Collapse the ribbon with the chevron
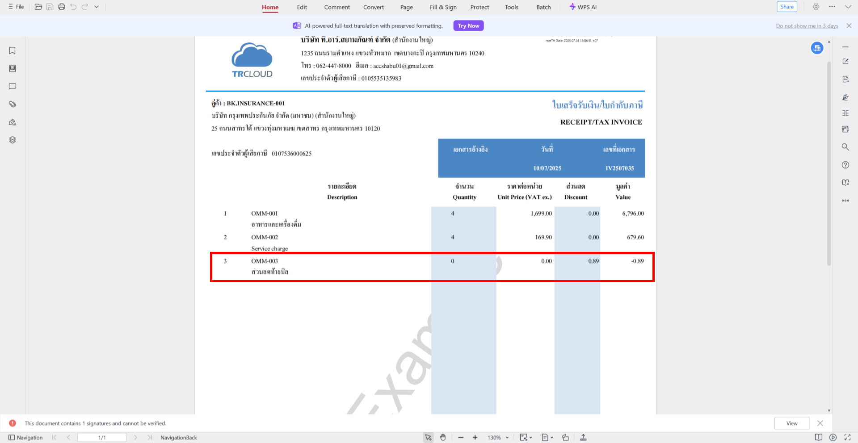Image resolution: width=858 pixels, height=443 pixels. [848, 7]
